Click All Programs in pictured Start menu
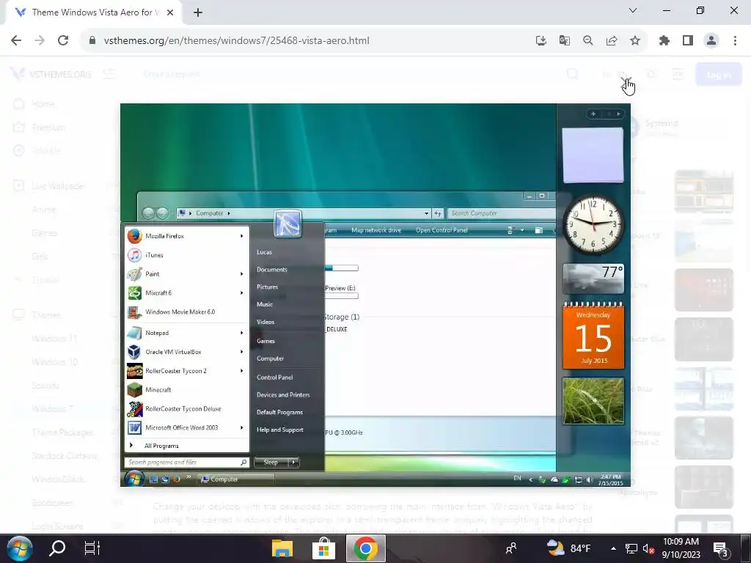The height and width of the screenshot is (563, 751). [187, 446]
